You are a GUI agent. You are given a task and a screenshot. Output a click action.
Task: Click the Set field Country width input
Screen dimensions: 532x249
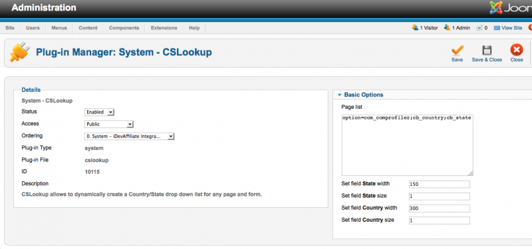(x=440, y=208)
